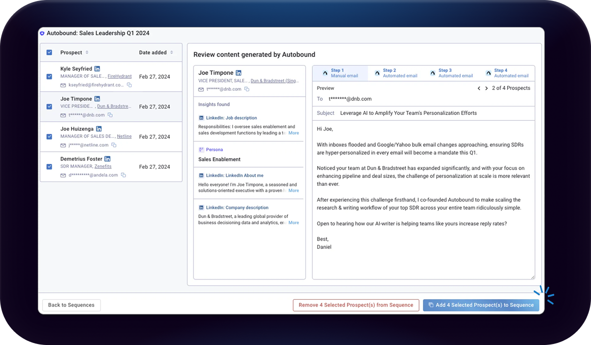Go to next prospect arrow in Preview
This screenshot has height=345, width=591.
point(487,88)
